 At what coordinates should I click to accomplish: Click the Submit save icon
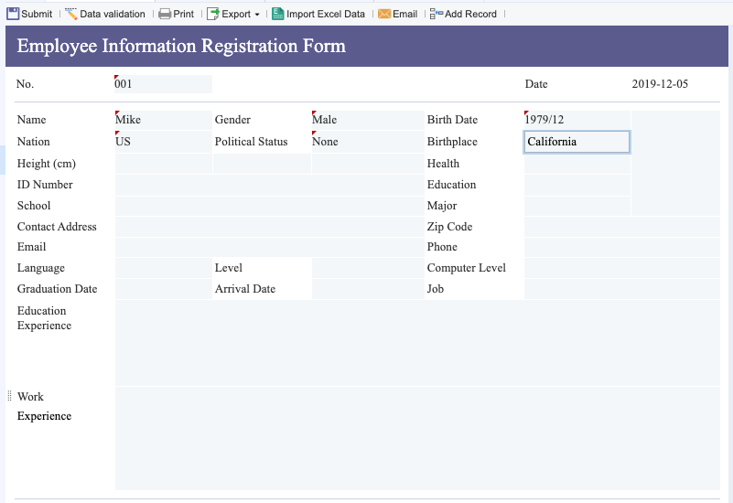13,14
